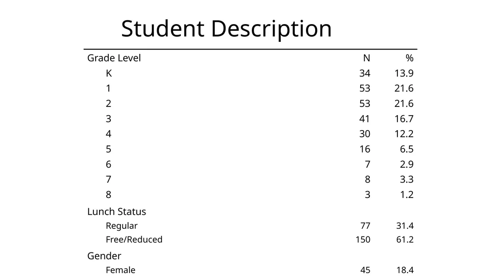Click the Free/Reduced row label
495x277 pixels.
click(134, 239)
